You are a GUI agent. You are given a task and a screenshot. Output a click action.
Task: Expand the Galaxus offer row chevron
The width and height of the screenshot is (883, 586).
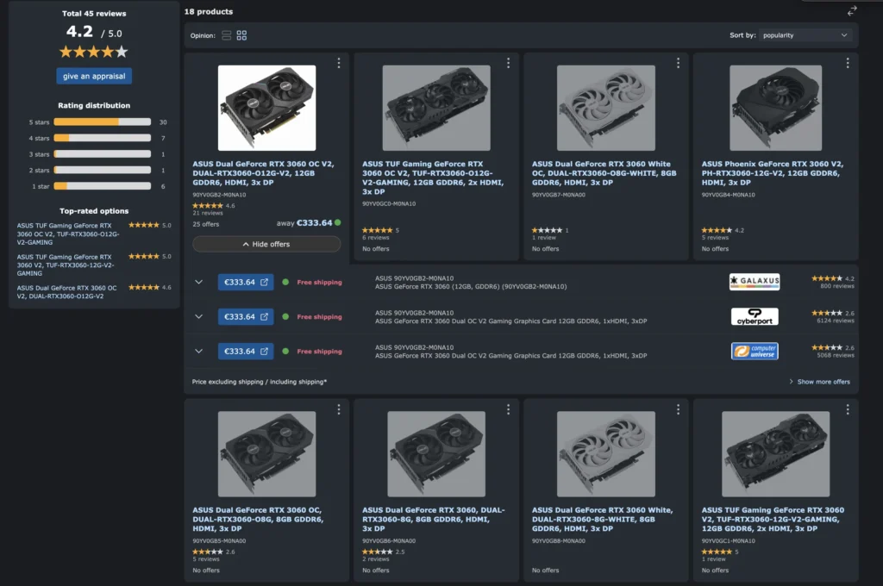[199, 282]
